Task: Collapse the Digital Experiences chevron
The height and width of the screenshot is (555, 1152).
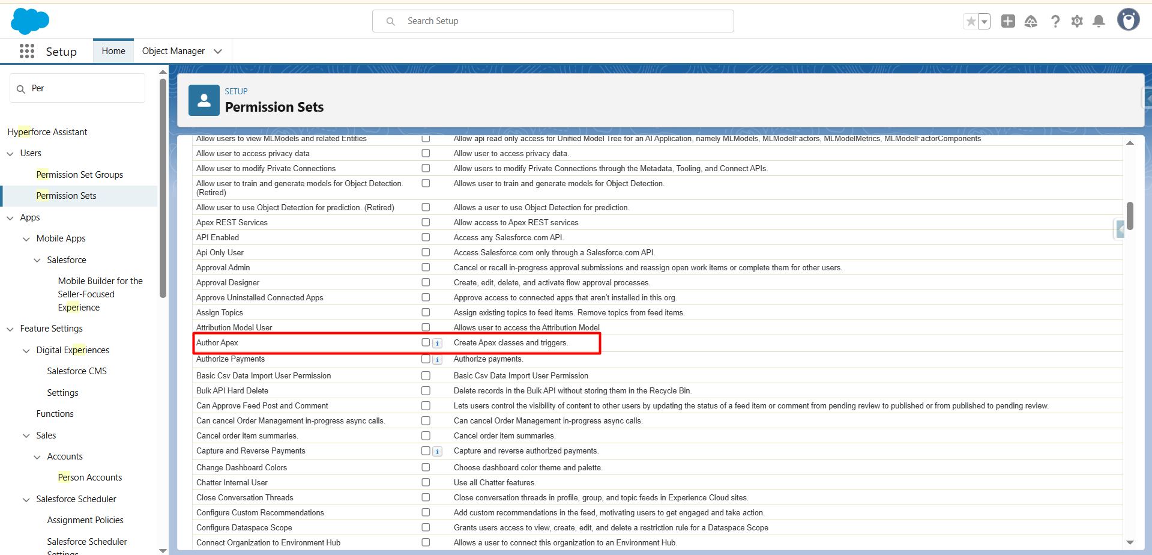Action: [26, 351]
